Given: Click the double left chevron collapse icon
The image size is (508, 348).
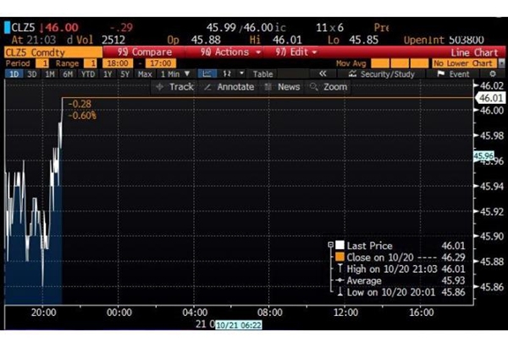Looking at the screenshot, I should click(x=323, y=74).
